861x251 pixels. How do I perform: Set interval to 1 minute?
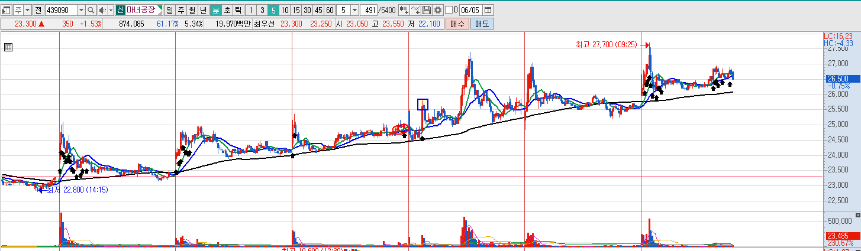[251, 10]
